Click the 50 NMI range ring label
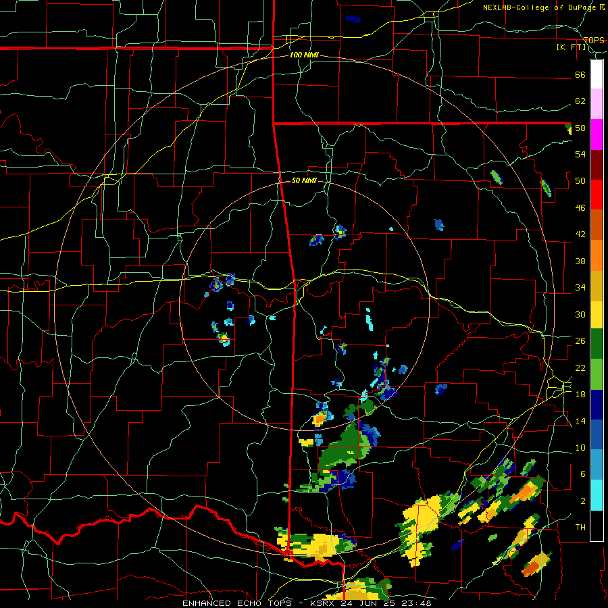Screen dimensions: 608x608 click(x=304, y=180)
